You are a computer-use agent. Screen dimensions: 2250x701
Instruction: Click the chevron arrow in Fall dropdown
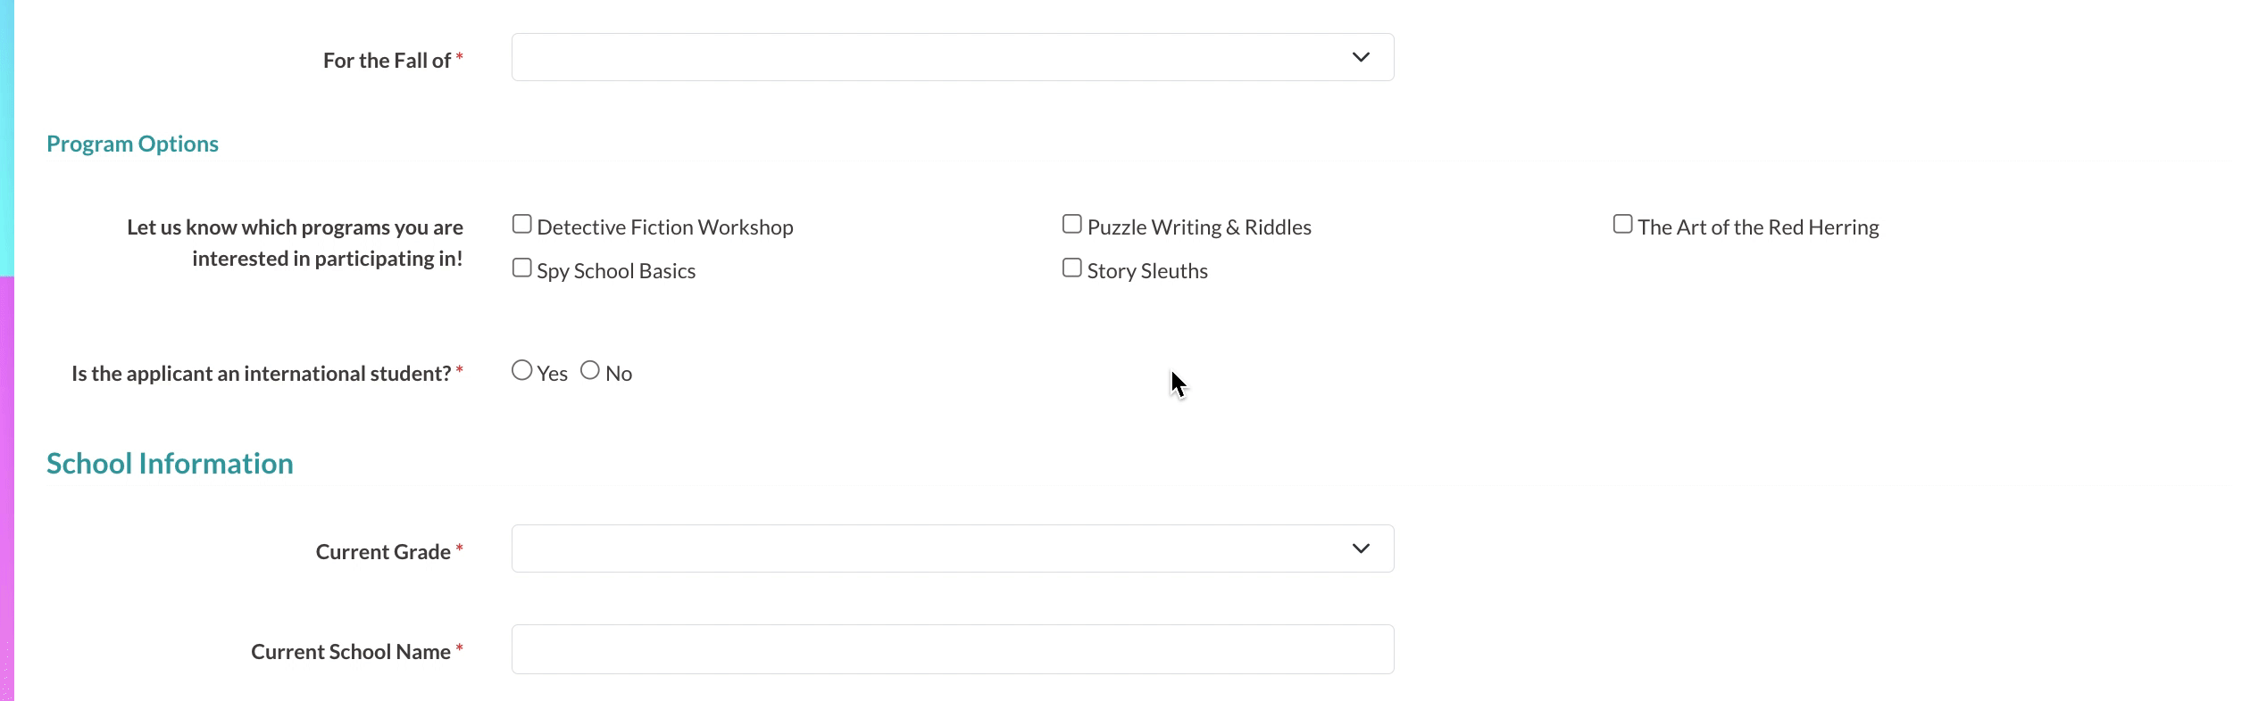[1360, 57]
